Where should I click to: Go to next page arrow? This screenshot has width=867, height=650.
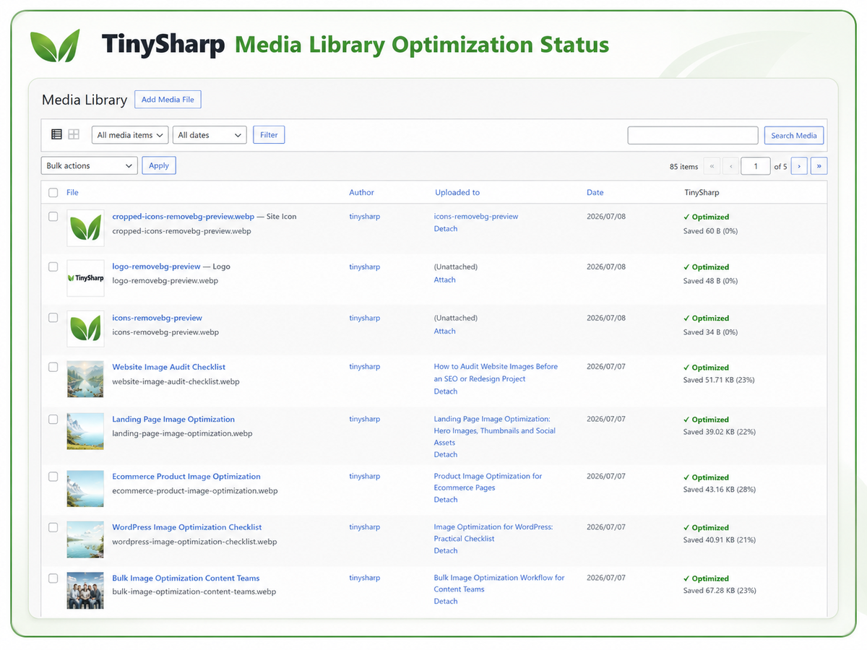(x=799, y=166)
